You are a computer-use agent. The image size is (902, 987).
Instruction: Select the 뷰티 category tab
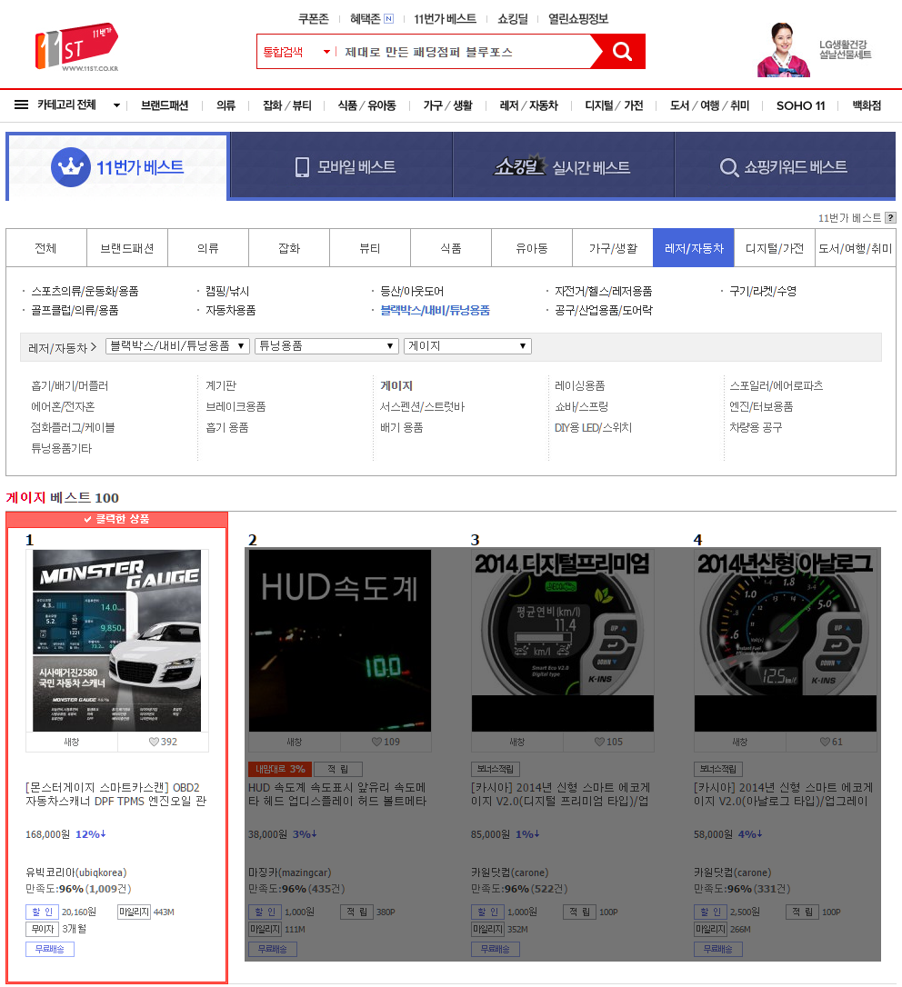(370, 248)
